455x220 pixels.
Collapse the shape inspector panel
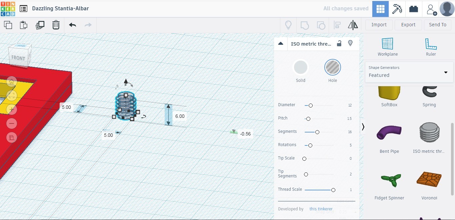[x=281, y=44]
